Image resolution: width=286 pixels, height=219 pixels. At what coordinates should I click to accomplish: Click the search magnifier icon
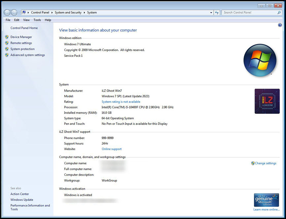click(x=279, y=13)
